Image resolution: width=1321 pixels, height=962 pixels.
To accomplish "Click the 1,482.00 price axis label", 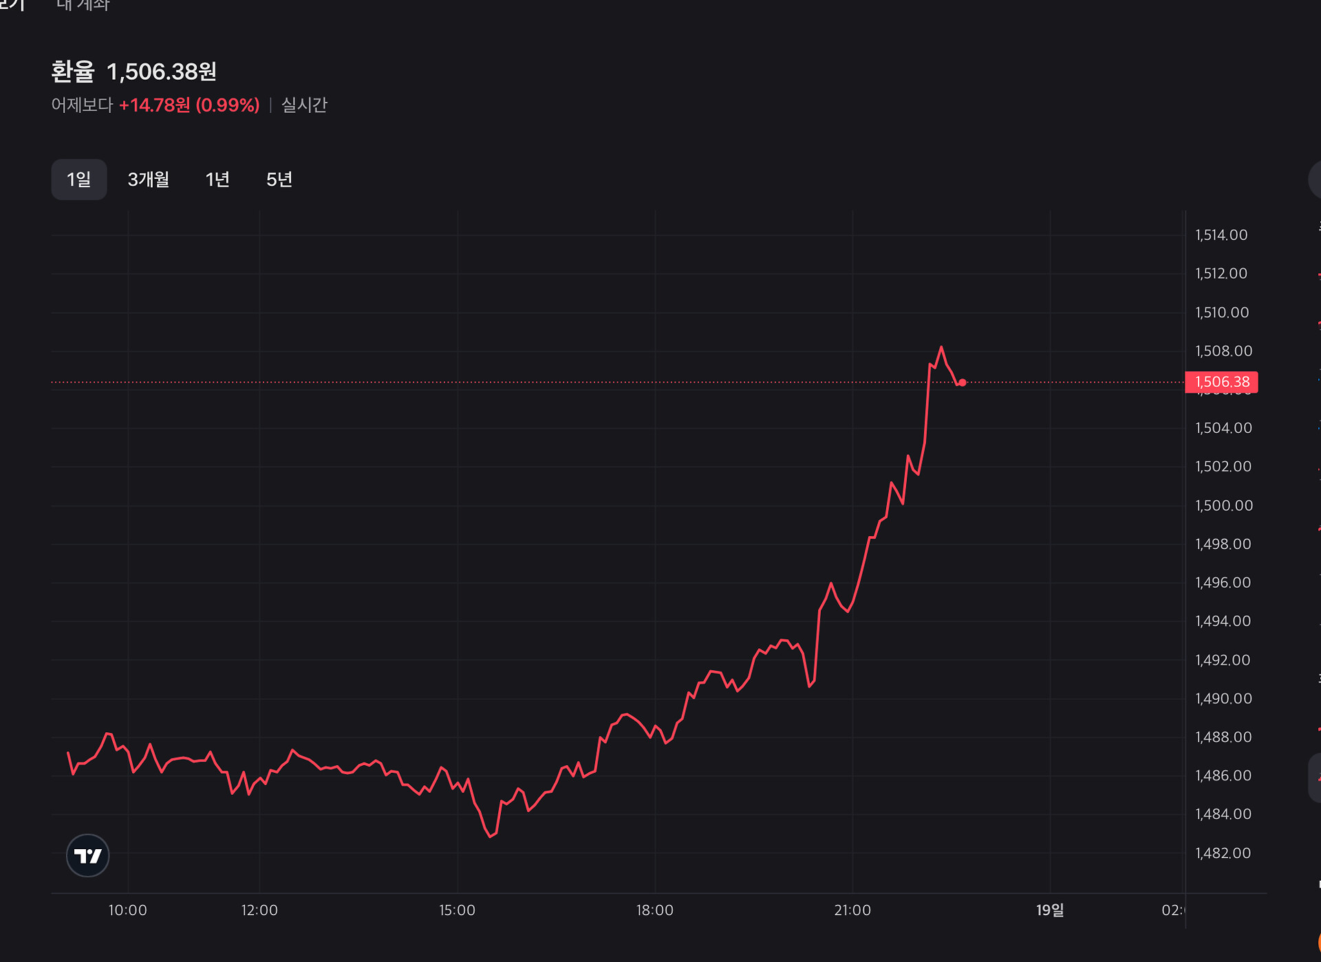I will click(x=1223, y=853).
